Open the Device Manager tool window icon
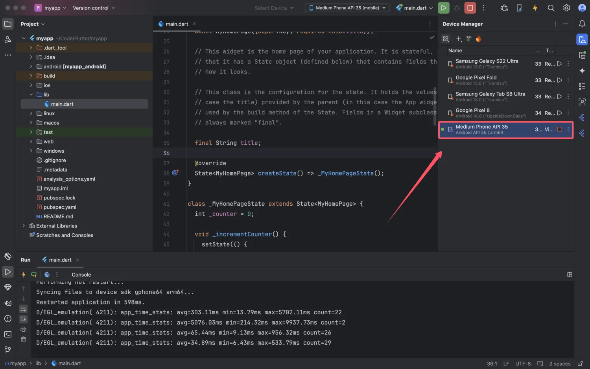Viewport: 590px width, 369px height. [x=582, y=39]
